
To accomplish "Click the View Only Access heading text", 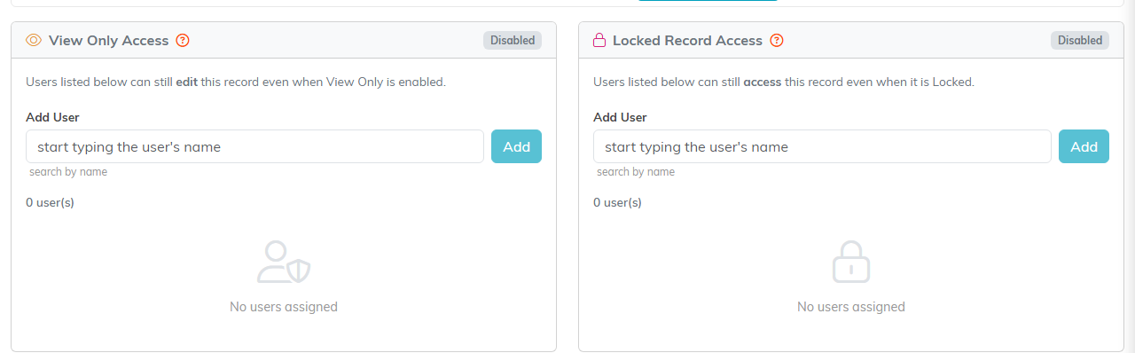I will tap(108, 40).
